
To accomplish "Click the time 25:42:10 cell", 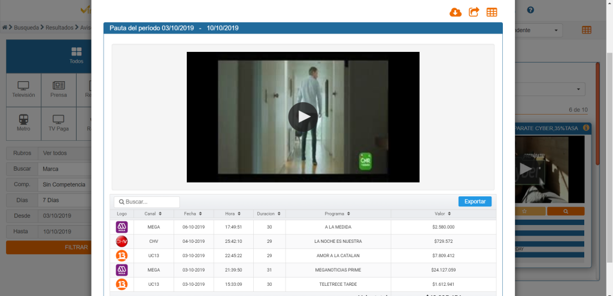I will coord(233,242).
